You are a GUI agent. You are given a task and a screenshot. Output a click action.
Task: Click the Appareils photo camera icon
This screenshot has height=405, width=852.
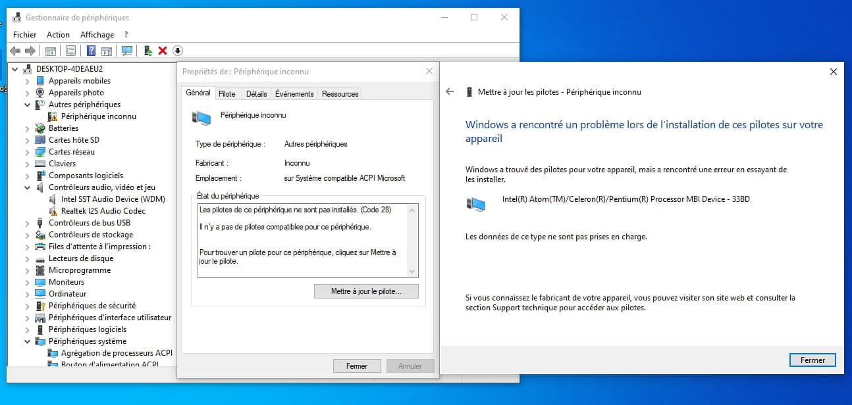[x=40, y=93]
